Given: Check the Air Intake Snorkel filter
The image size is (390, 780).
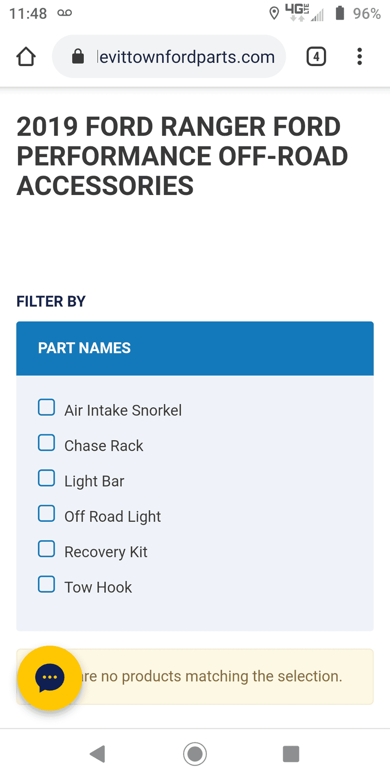Looking at the screenshot, I should 46,407.
